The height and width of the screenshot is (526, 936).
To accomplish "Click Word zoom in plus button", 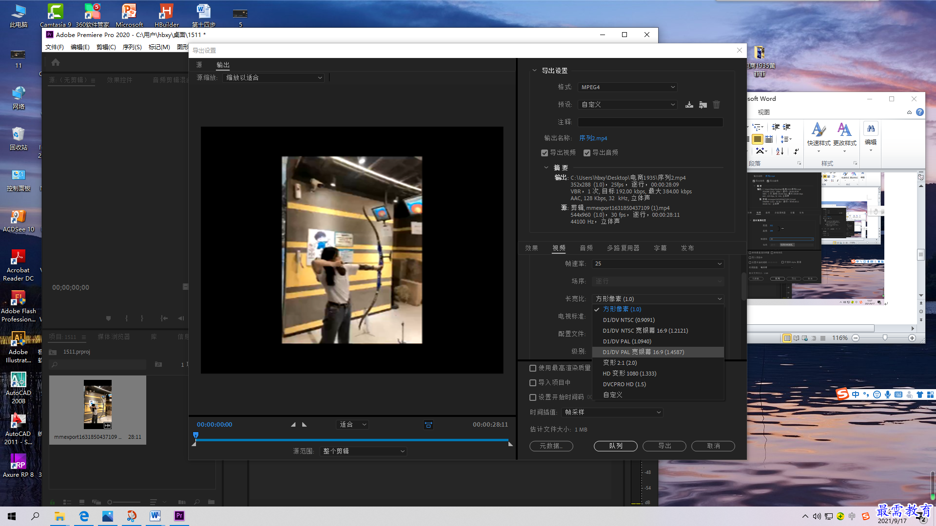I will (912, 338).
